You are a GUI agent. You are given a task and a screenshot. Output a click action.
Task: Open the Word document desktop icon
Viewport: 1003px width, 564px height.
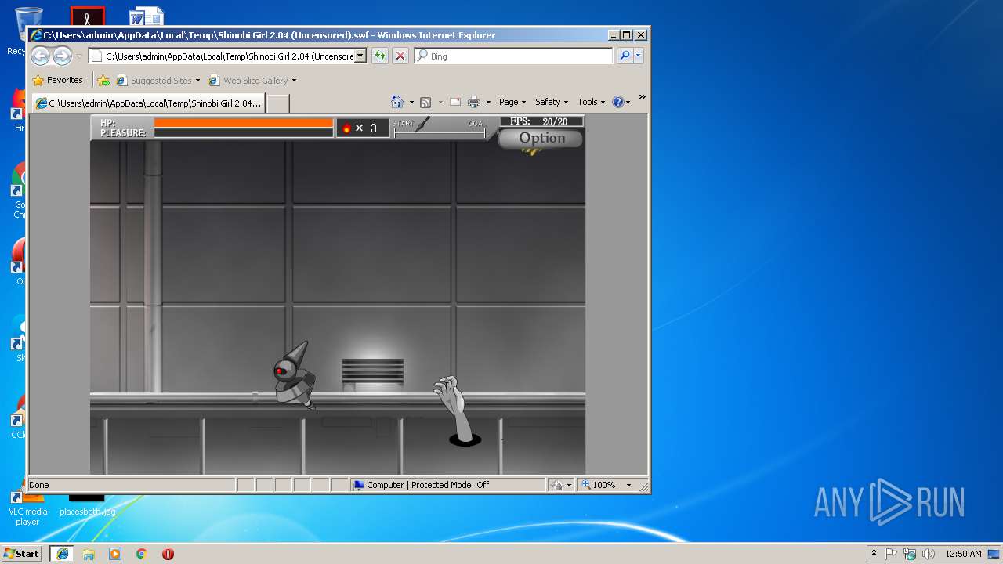[146, 17]
